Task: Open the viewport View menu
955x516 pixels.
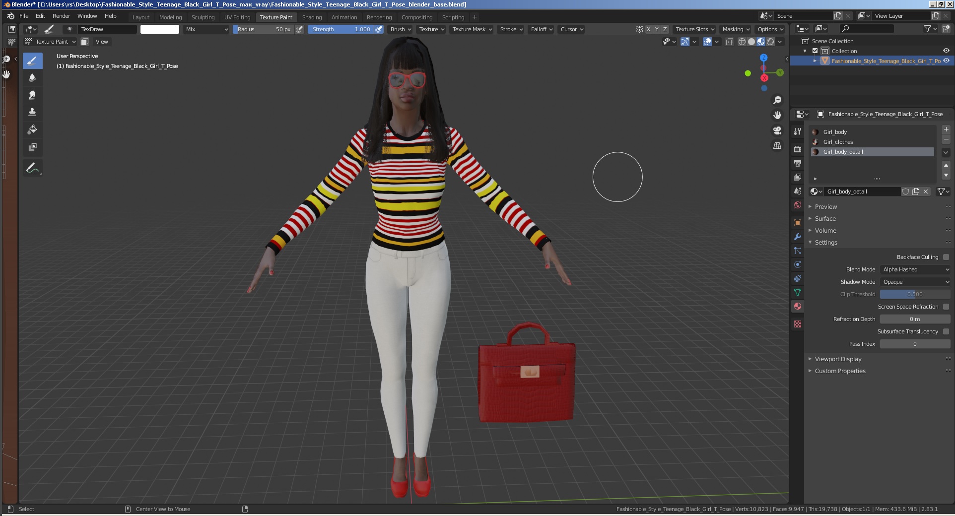Action: click(x=102, y=42)
